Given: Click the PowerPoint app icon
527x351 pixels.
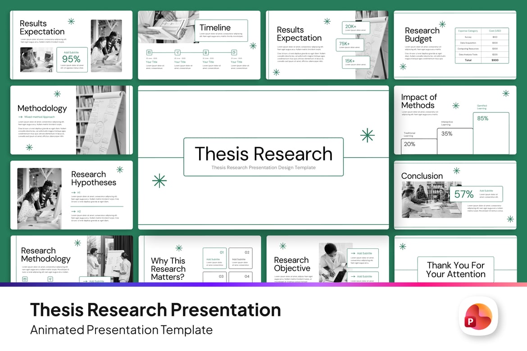Looking at the screenshot, I should pyautogui.click(x=478, y=316).
